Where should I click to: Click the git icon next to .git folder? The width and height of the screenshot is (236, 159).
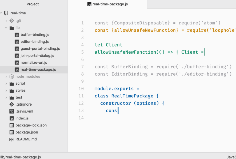click(x=11, y=21)
